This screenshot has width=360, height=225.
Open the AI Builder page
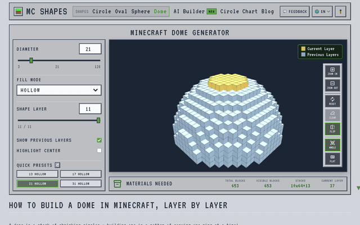pos(189,11)
